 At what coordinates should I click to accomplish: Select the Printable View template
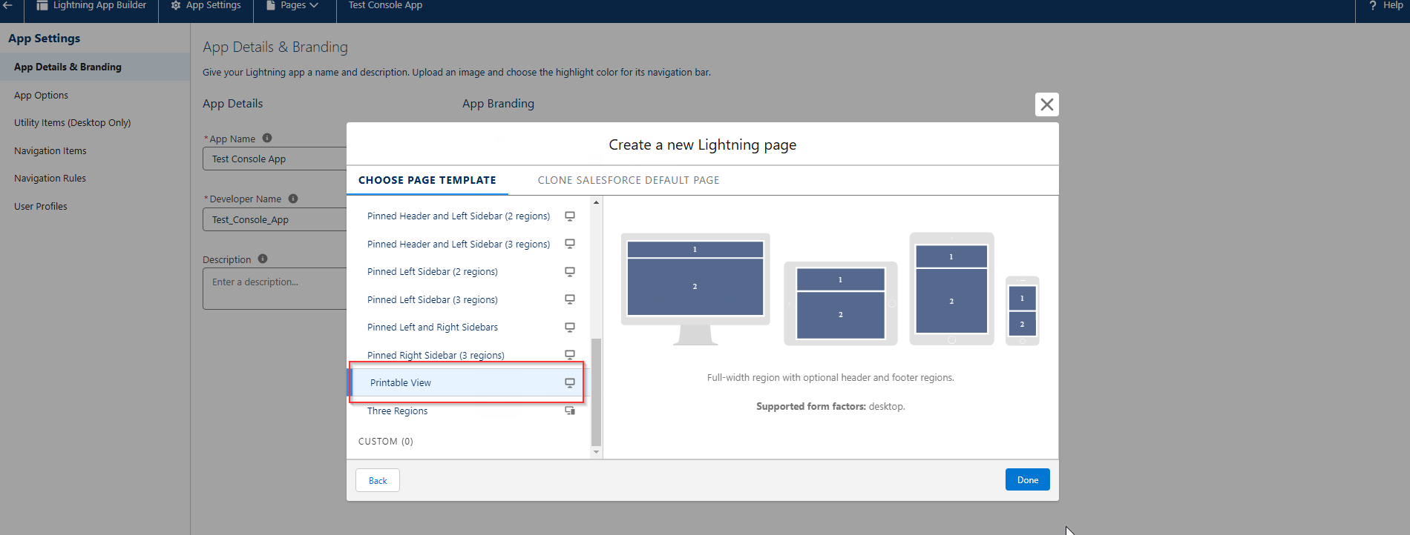click(x=401, y=383)
